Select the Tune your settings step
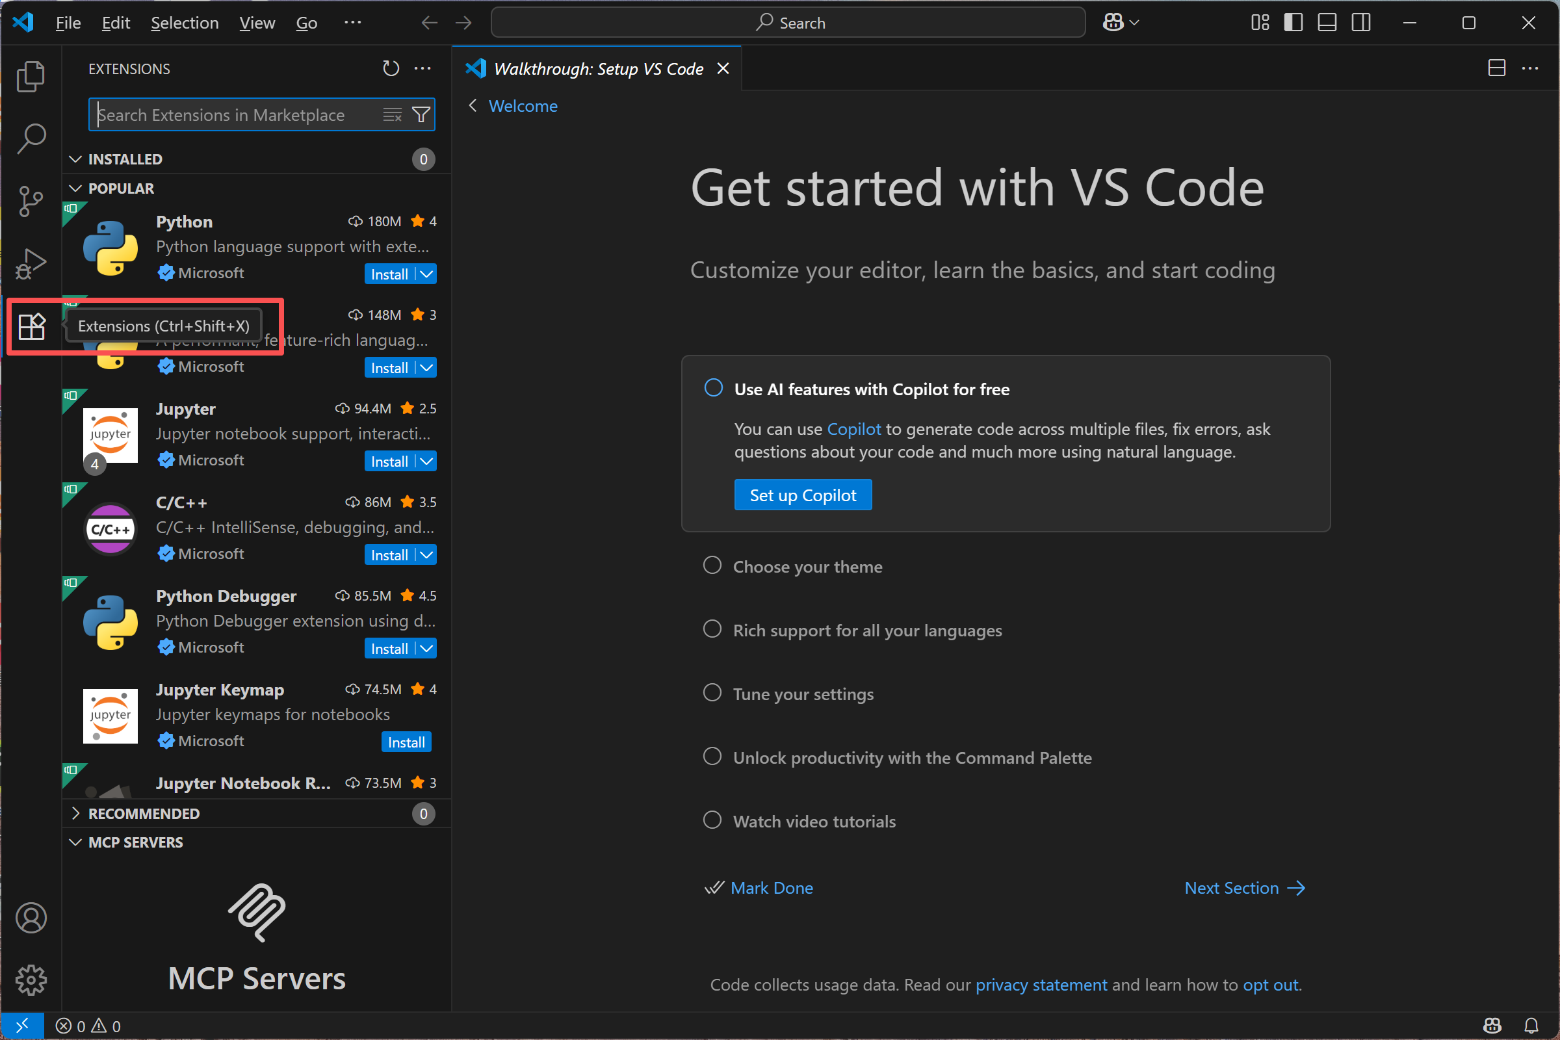The height and width of the screenshot is (1040, 1560). [x=788, y=694]
